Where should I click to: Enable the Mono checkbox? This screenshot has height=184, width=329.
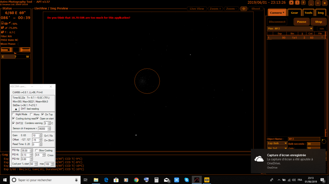pos(31,114)
